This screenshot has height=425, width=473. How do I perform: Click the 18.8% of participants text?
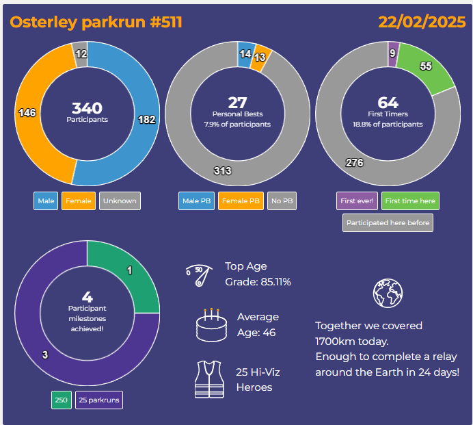pos(388,125)
